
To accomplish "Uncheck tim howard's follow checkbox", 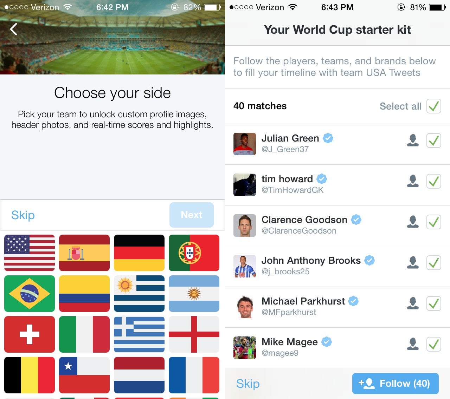I will (434, 181).
